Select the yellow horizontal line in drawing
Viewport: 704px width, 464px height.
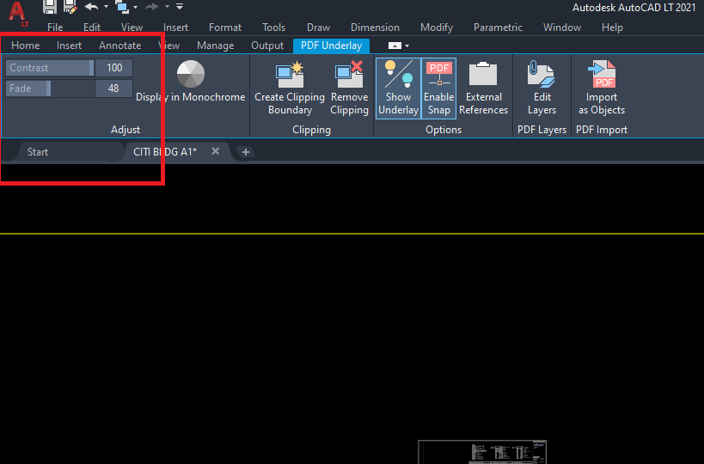(352, 234)
